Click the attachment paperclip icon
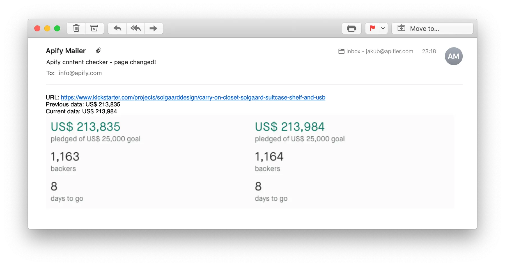 [98, 51]
